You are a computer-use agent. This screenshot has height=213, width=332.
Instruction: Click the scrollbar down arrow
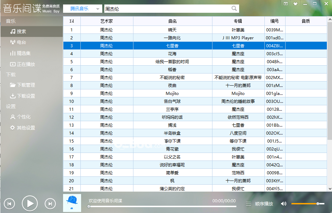pyautogui.click(x=330, y=189)
